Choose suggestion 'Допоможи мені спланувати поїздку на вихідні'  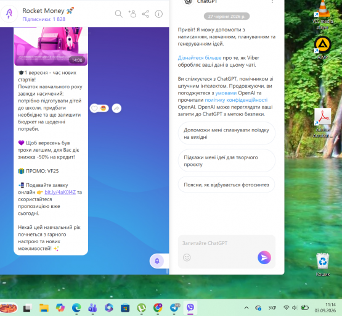click(226, 133)
